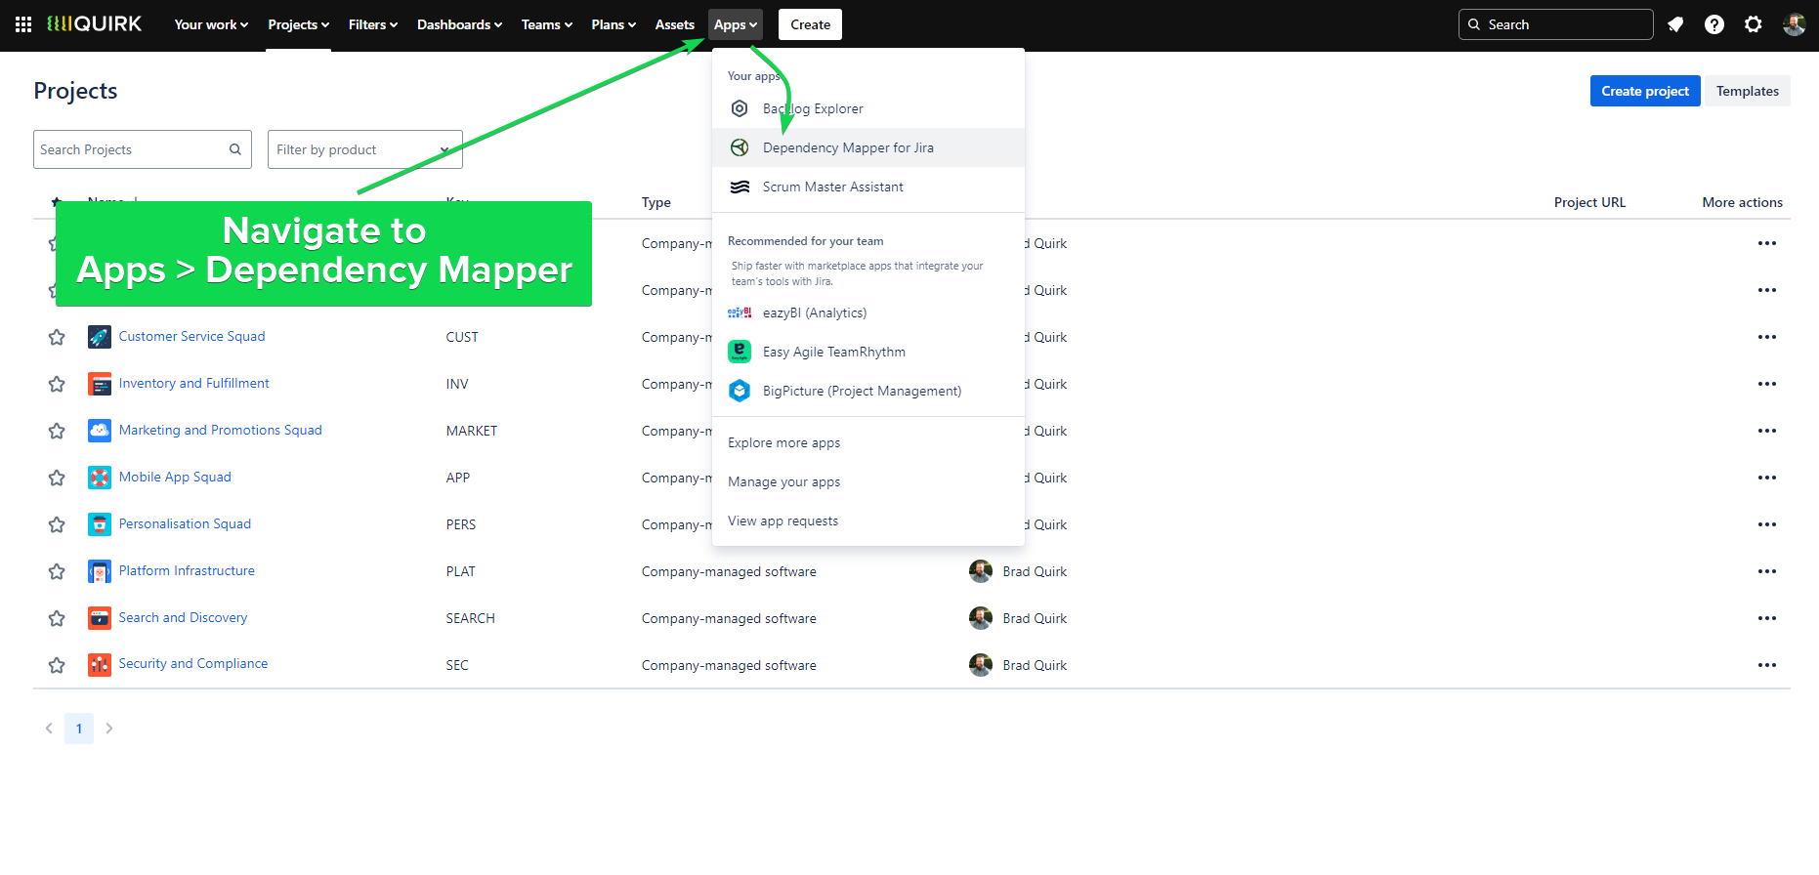The image size is (1819, 875).
Task: Star the Search and Discovery project
Action: point(57,618)
